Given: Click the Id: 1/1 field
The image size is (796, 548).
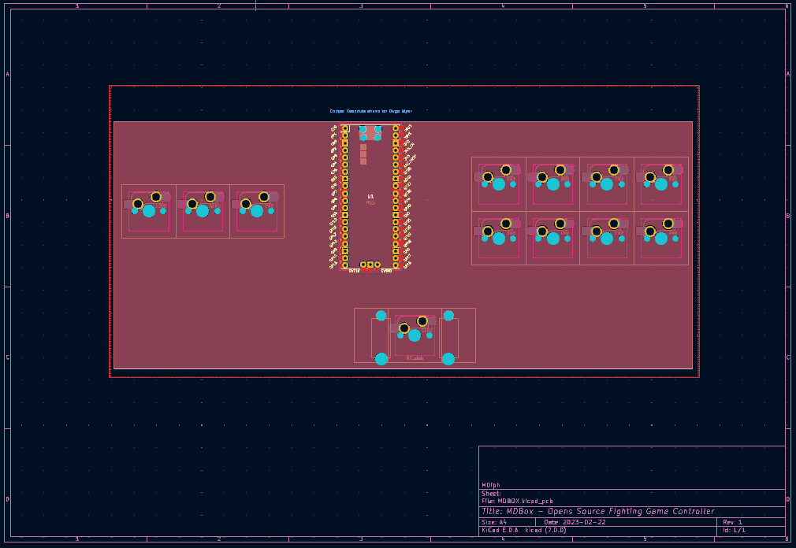Looking at the screenshot, I should (734, 530).
